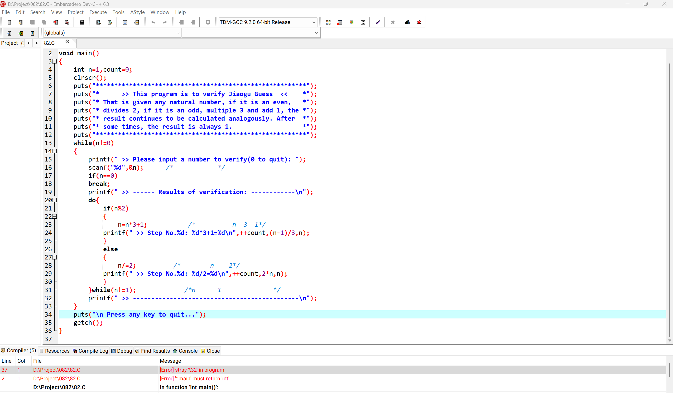The height and width of the screenshot is (393, 673).
Task: Close the 82.C editor tab
Action: coord(67,42)
